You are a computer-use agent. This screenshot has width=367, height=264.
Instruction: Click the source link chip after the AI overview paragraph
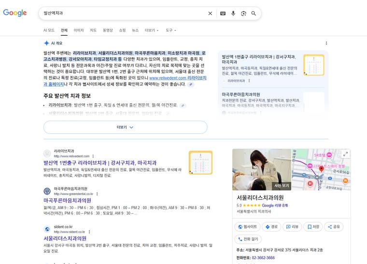tap(191, 84)
